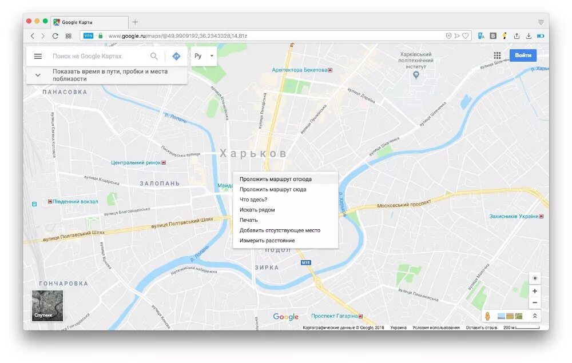Open the Условия использования link
The image size is (572, 363).
(436, 328)
